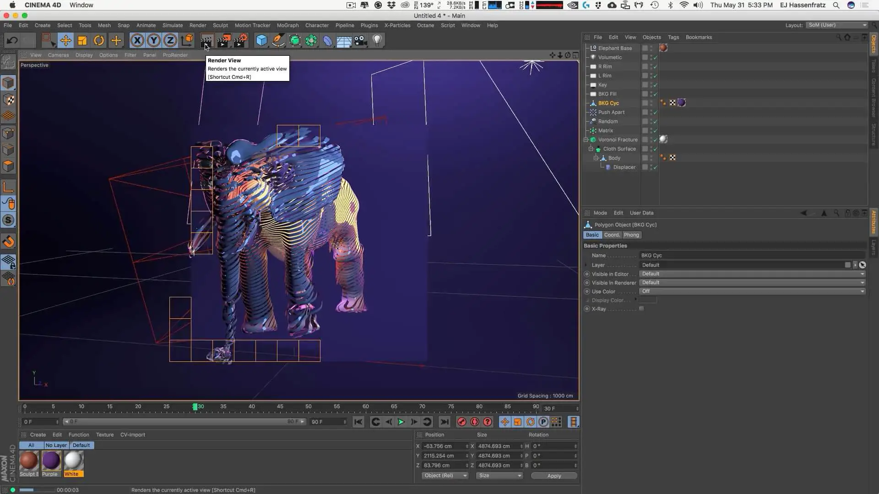This screenshot has height=494, width=879.
Task: Open the X-Particles menu
Action: pyautogui.click(x=397, y=25)
